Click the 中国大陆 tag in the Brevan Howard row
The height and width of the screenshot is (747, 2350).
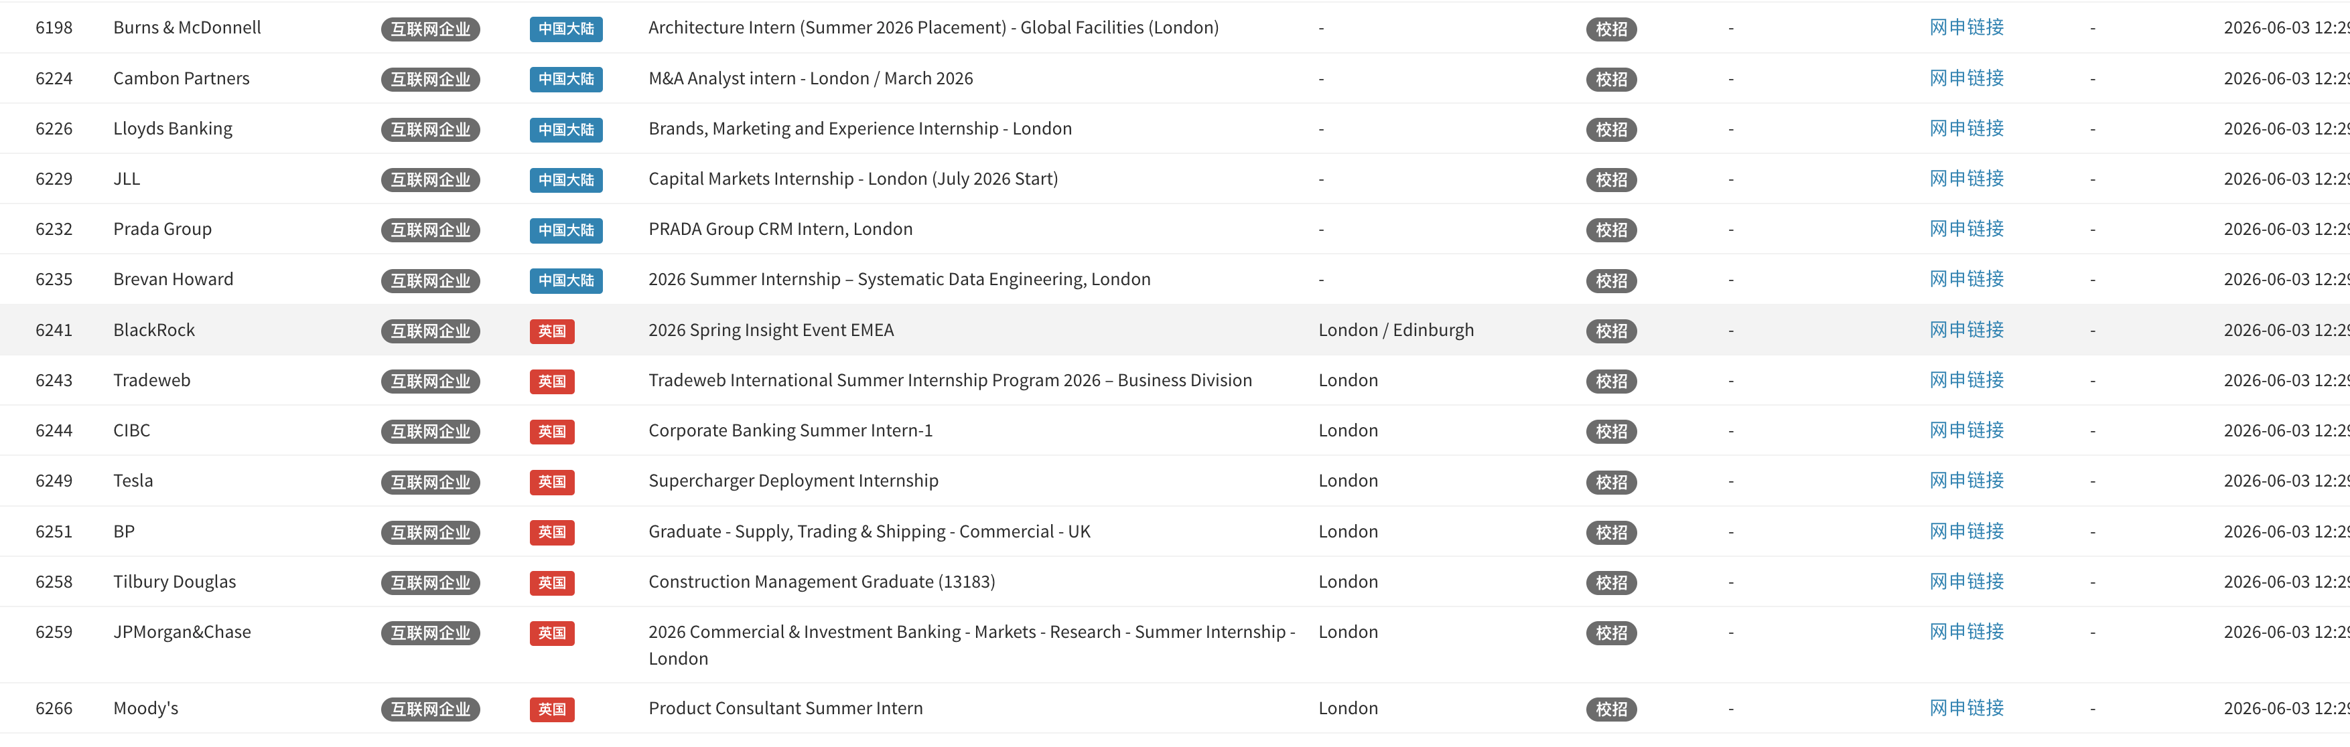pyautogui.click(x=565, y=282)
